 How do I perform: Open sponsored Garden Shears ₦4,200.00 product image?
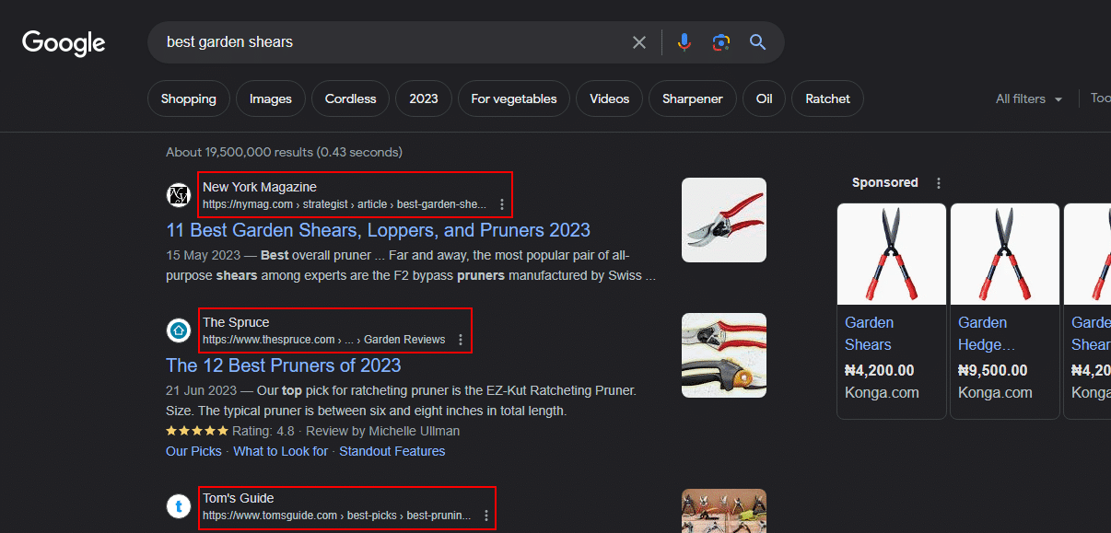point(892,254)
